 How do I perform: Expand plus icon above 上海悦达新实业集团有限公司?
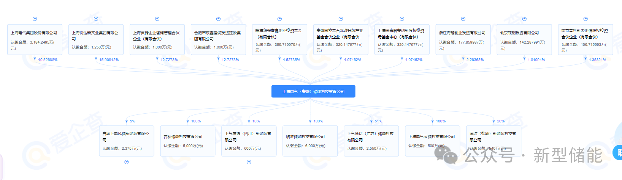tap(96, 19)
